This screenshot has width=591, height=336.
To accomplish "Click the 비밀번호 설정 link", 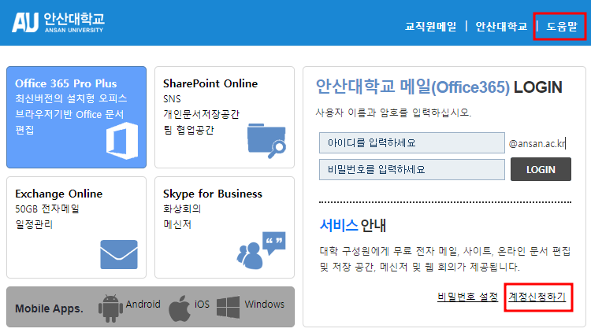I will [468, 297].
